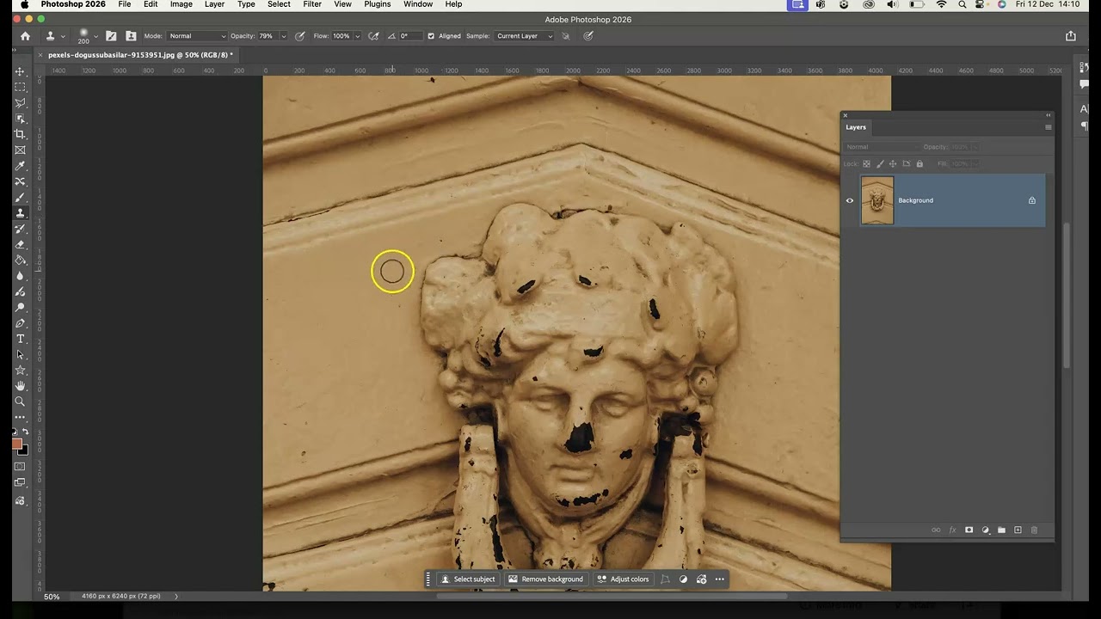Select the Eraser tool
The height and width of the screenshot is (619, 1101).
click(x=21, y=244)
